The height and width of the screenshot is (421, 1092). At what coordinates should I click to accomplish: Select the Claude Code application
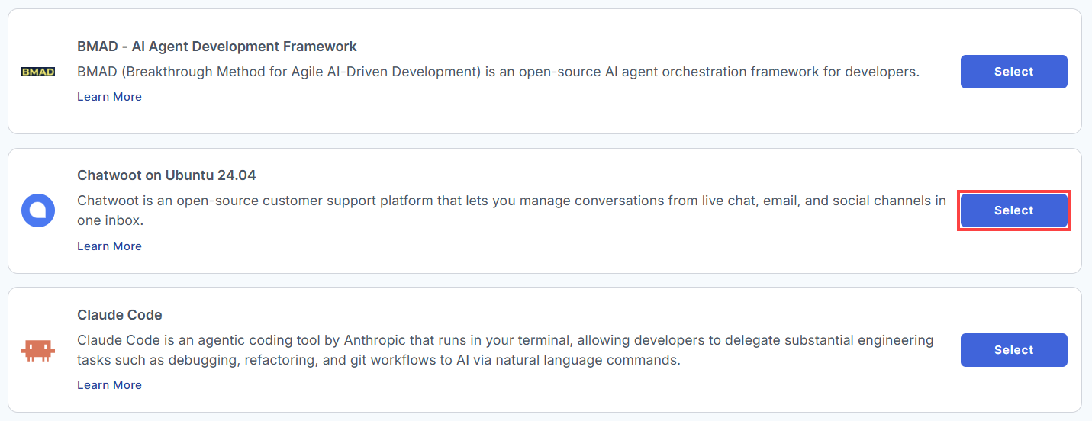pos(1013,350)
